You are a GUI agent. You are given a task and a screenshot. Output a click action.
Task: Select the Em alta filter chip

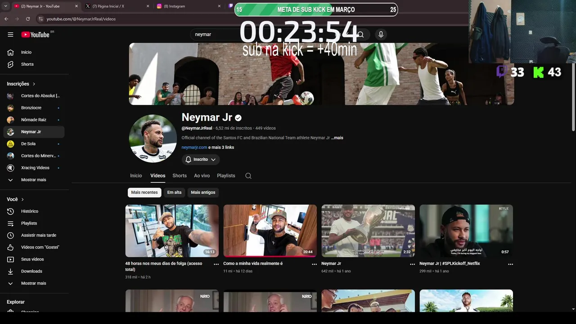[x=174, y=192]
